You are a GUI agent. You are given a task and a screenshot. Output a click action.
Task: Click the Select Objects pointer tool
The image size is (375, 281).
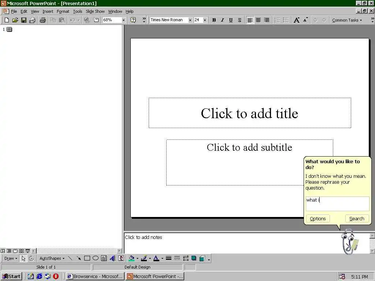tap(23, 258)
